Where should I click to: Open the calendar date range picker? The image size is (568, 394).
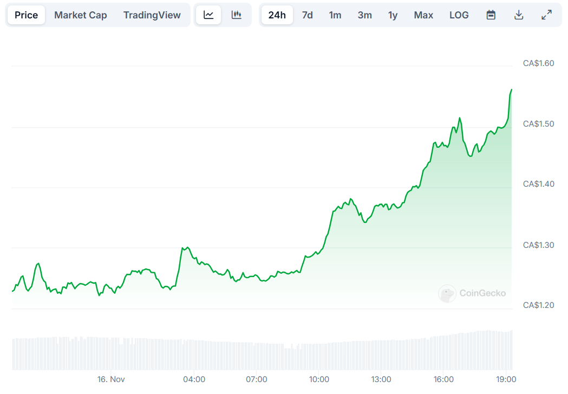(491, 15)
